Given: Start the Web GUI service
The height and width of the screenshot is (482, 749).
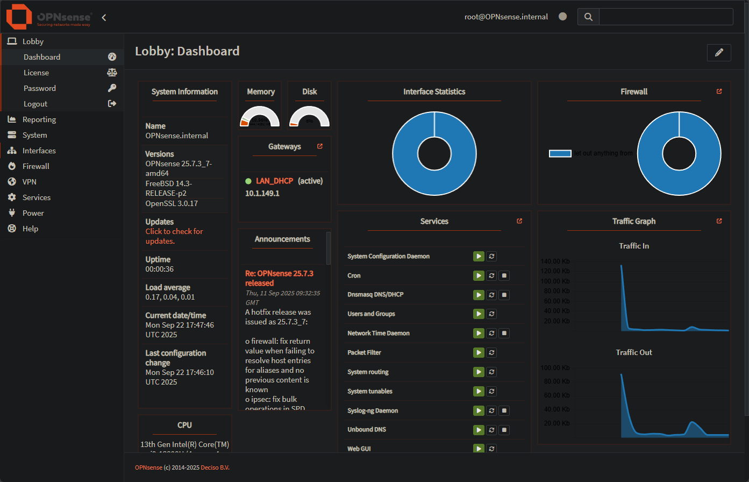Looking at the screenshot, I should coord(478,448).
